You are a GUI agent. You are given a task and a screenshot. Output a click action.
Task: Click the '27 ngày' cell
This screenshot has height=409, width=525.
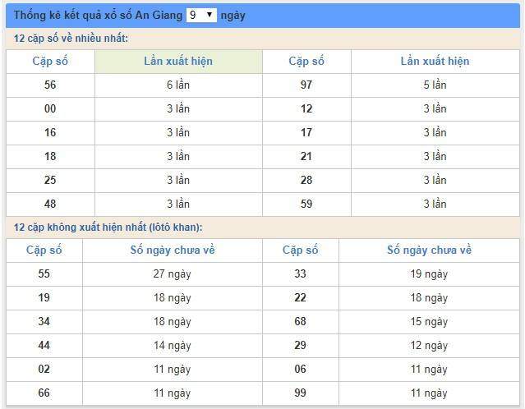[x=173, y=274]
